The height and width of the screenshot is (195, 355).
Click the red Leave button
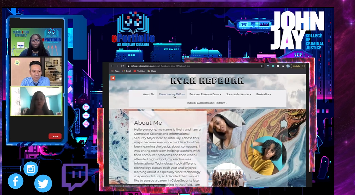pos(55,136)
